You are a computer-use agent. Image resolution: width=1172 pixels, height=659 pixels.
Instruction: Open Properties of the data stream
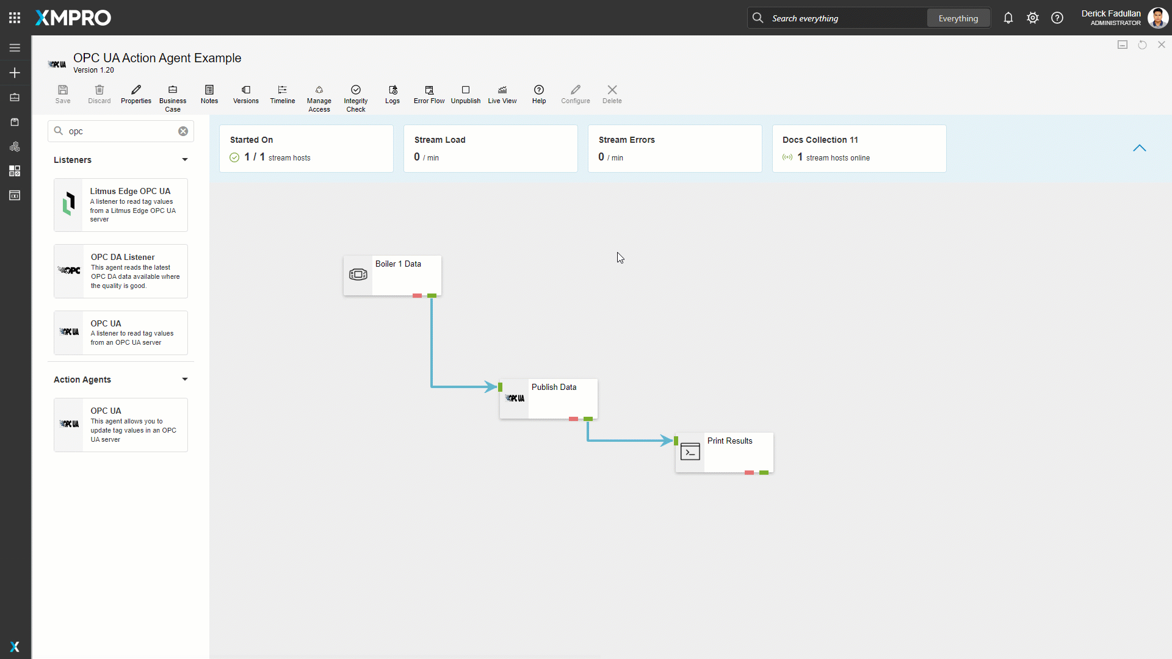click(136, 95)
